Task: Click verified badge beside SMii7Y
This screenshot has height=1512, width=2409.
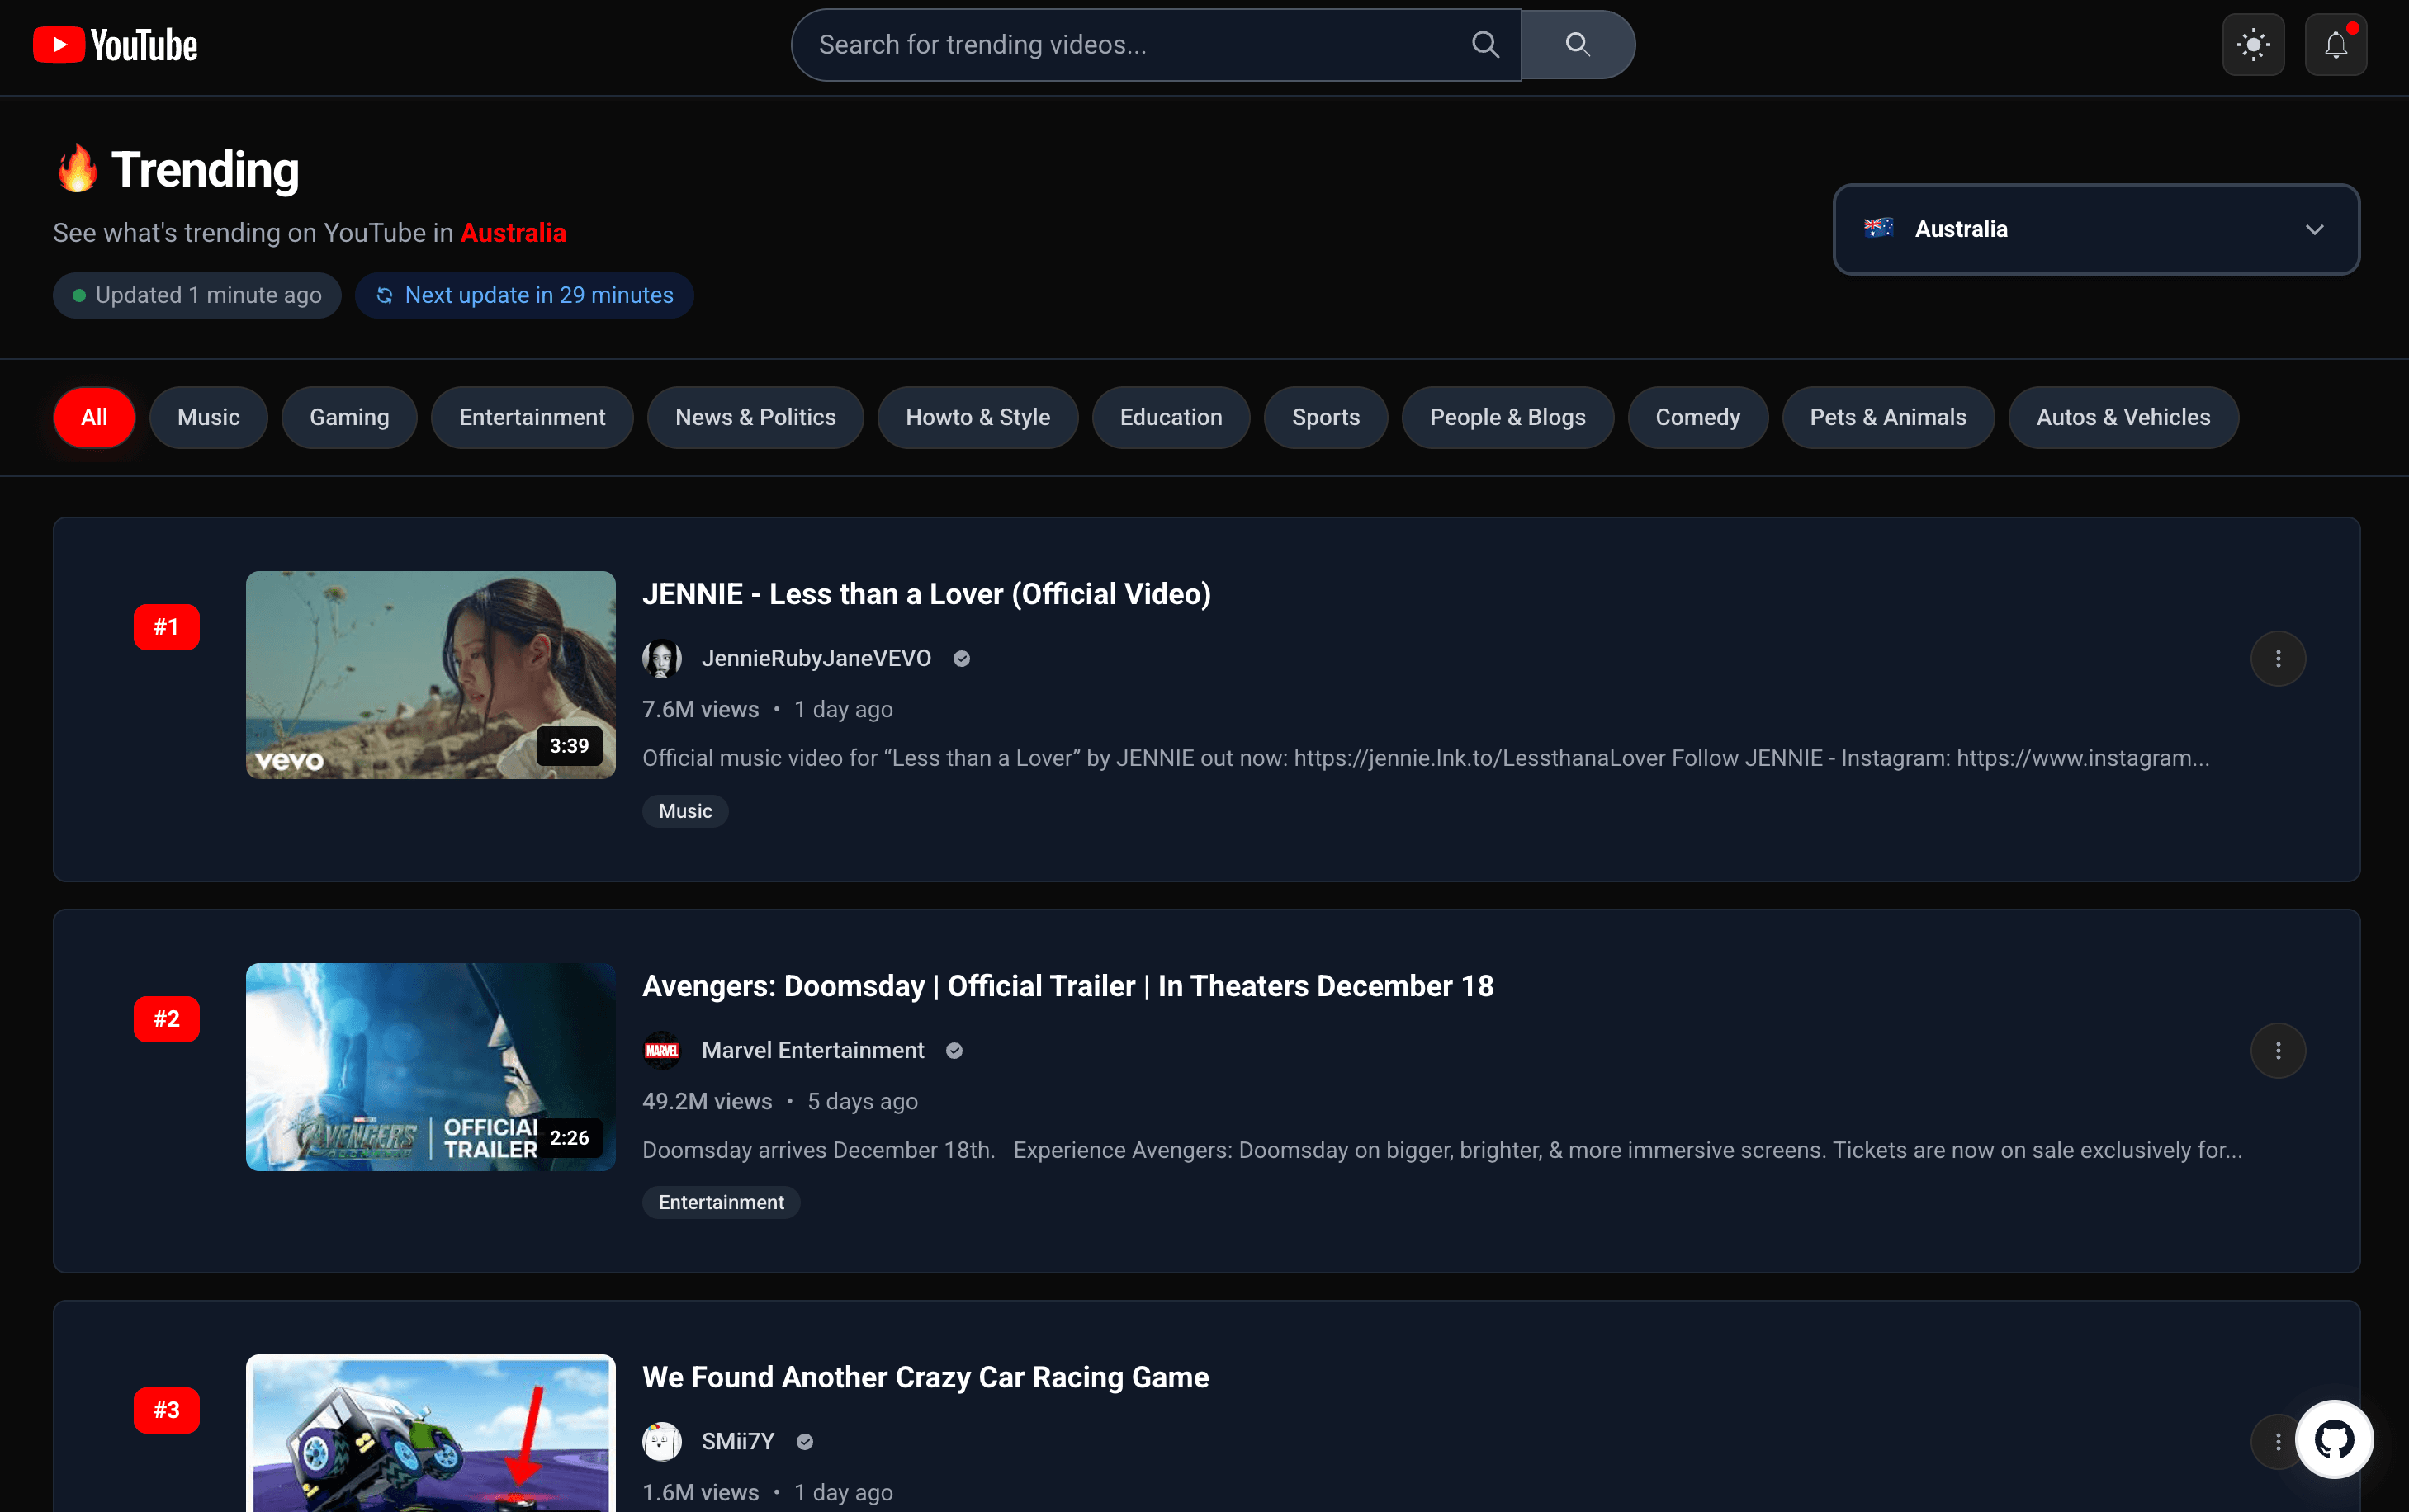Action: point(805,1441)
